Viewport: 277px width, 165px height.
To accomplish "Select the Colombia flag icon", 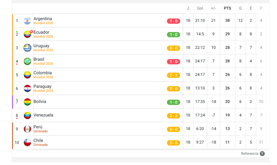I will [x=27, y=75].
